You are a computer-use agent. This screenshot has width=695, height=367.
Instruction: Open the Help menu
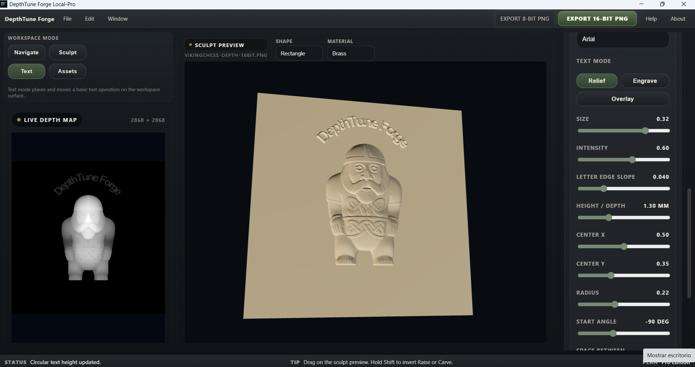click(651, 19)
